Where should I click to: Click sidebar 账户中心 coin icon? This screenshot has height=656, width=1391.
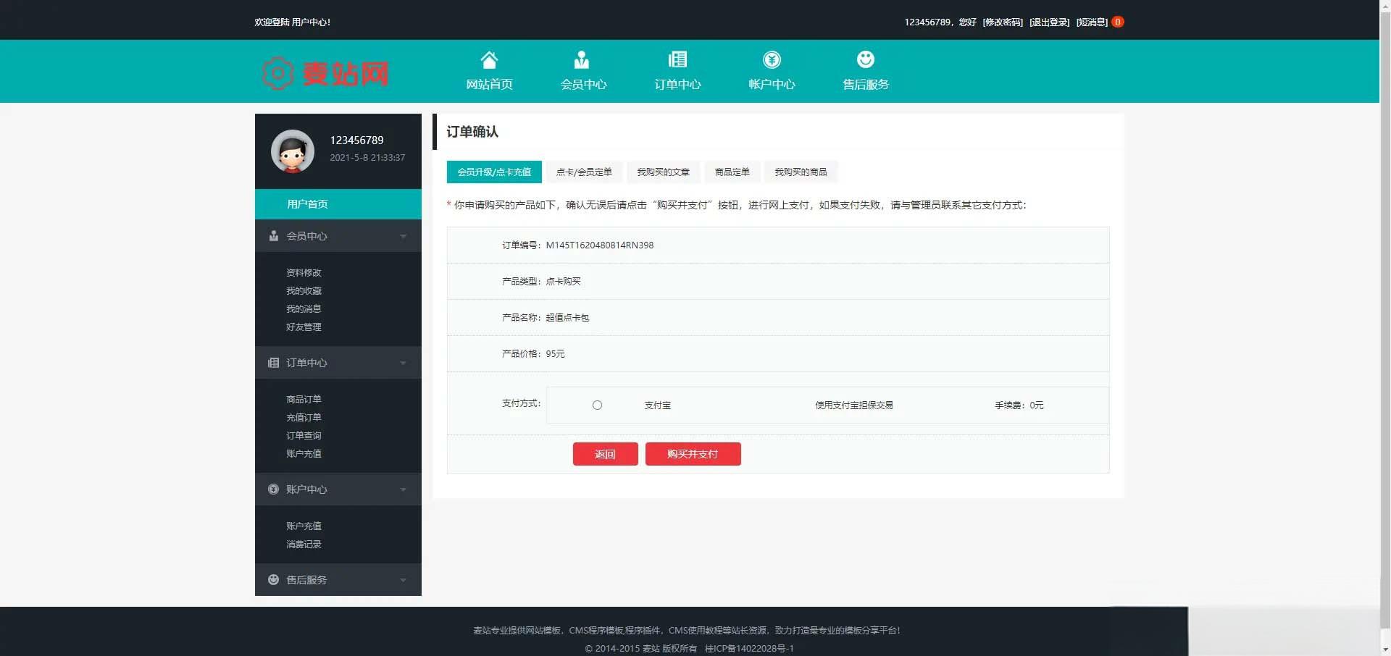point(273,489)
